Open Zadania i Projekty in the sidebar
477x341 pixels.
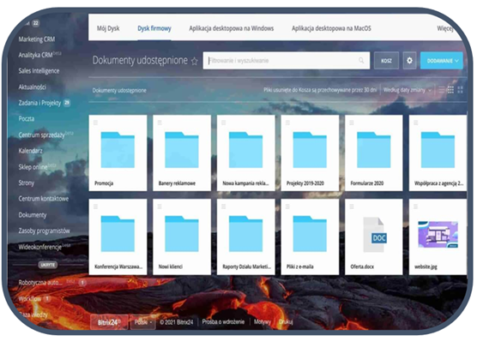click(39, 103)
